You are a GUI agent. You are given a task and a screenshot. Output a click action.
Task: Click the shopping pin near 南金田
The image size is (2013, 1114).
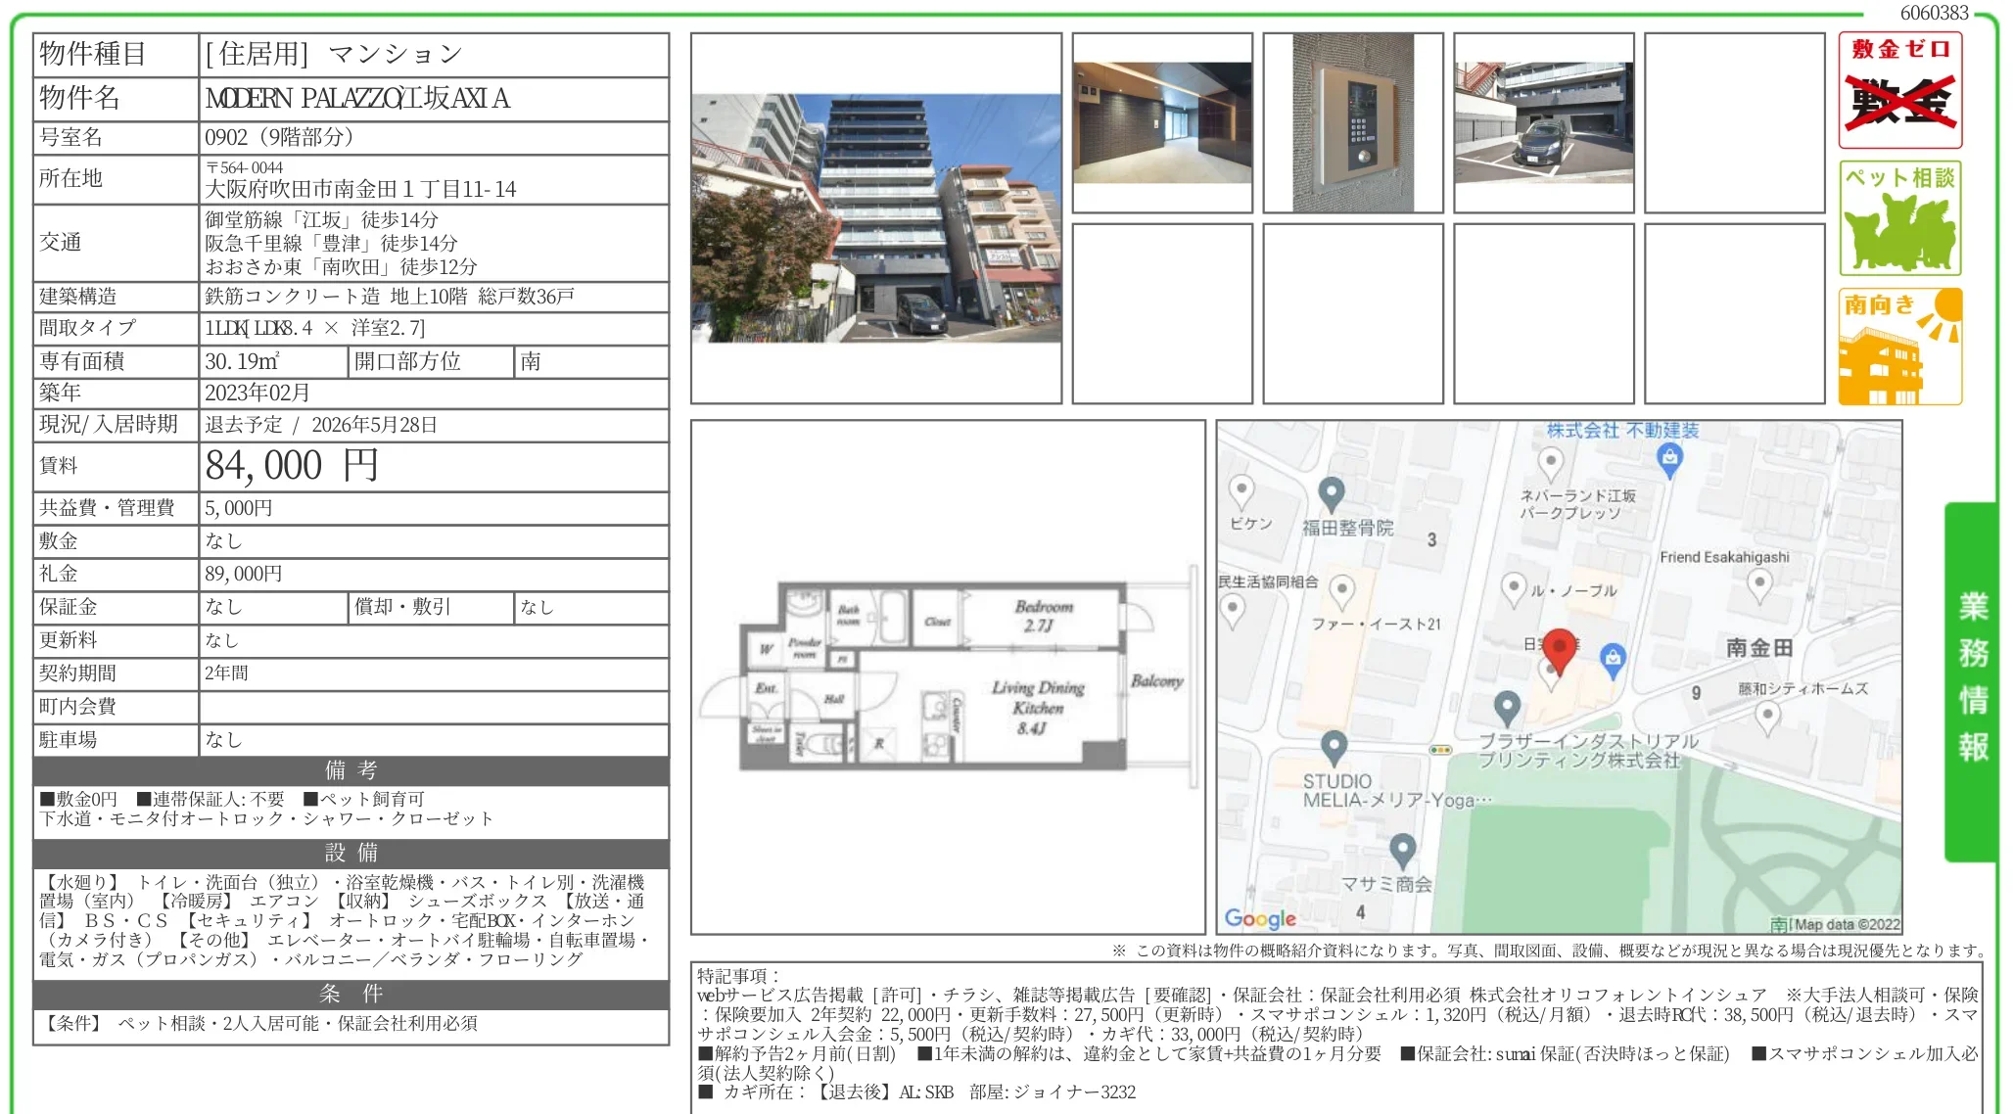(1612, 656)
